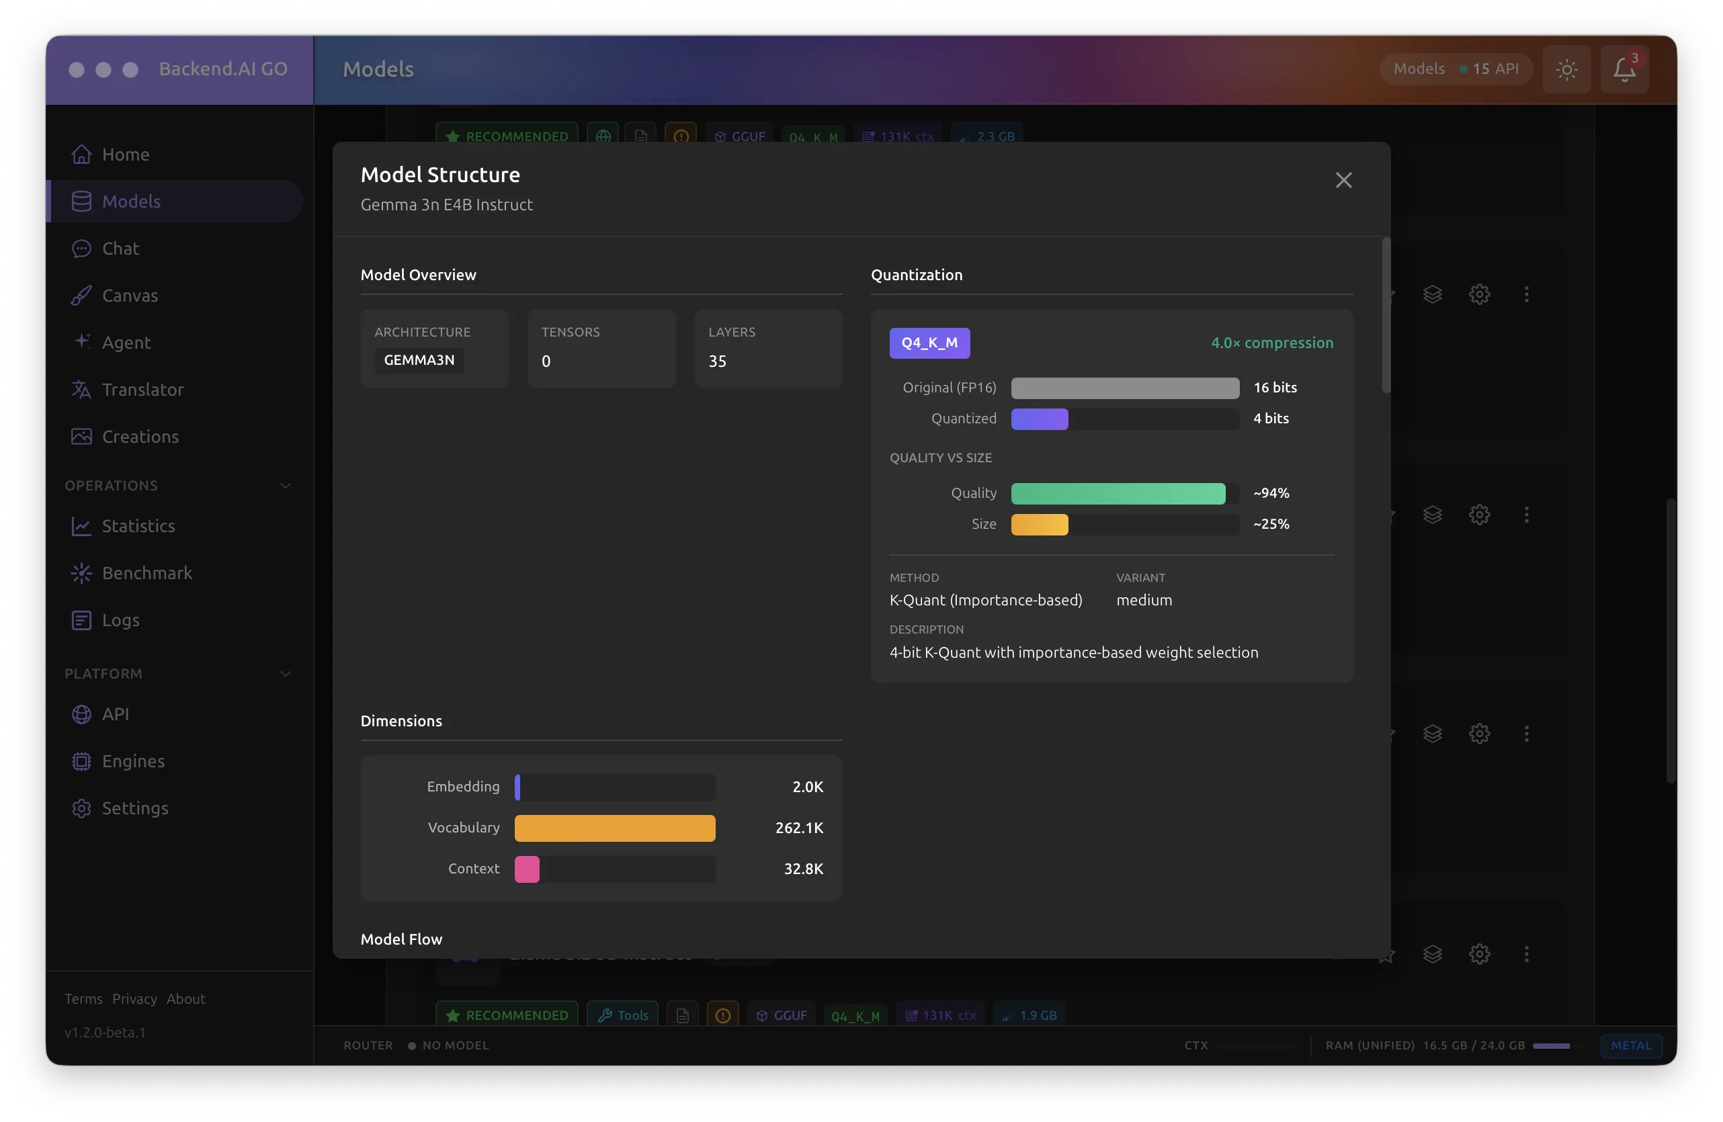
Task: Open Home from sidebar
Action: [x=125, y=154]
